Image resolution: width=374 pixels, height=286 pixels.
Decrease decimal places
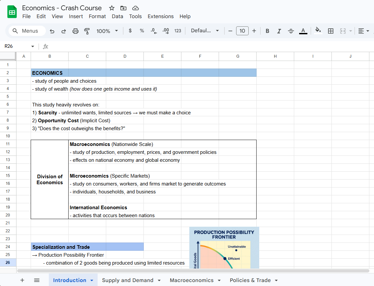click(154, 31)
